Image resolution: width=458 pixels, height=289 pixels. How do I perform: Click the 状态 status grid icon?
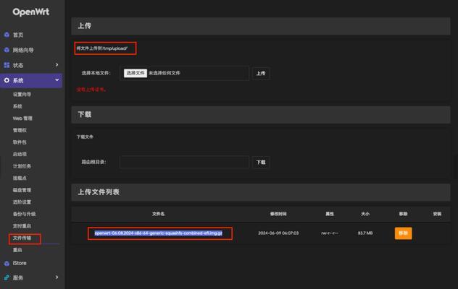point(7,65)
